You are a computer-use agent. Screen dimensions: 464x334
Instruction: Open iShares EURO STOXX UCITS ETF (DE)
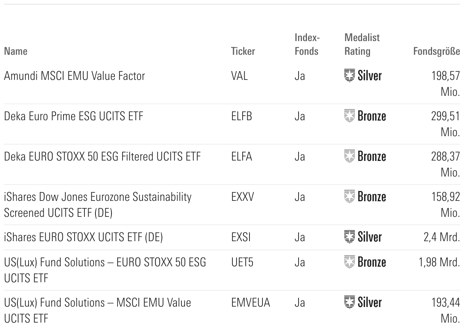83,237
